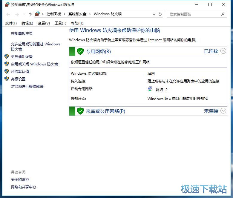Open 允许应用或功能通过 Windows 防火墙 link
The height and width of the screenshot is (198, 233).
tap(36, 47)
